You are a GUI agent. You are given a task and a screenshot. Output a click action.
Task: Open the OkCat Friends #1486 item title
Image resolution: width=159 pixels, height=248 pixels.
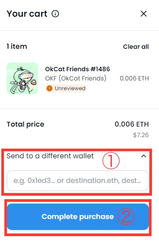pos(78,69)
